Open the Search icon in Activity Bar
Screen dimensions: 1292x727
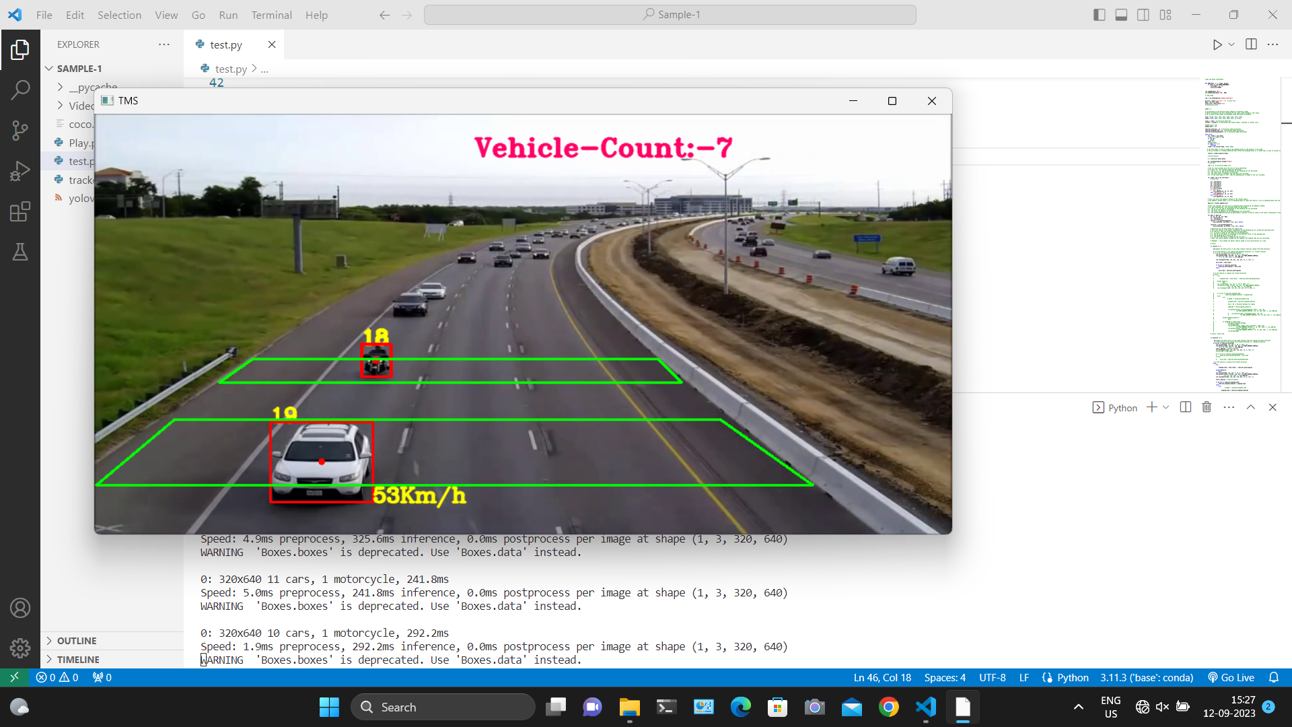20,90
